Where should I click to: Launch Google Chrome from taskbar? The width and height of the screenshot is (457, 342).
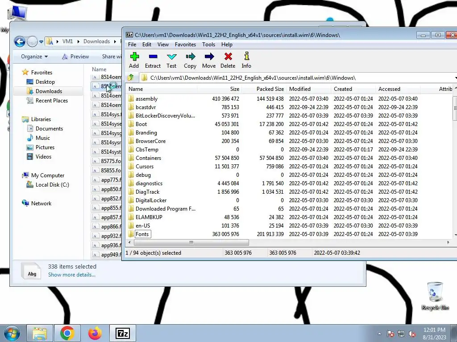pyautogui.click(x=67, y=333)
